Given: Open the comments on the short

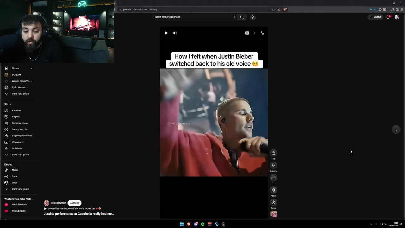Looking at the screenshot, I should (x=273, y=178).
